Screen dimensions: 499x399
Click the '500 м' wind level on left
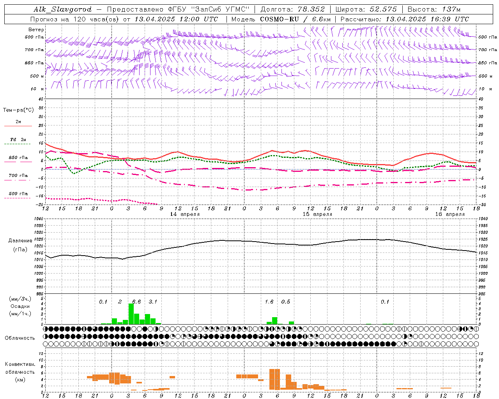pos(36,76)
